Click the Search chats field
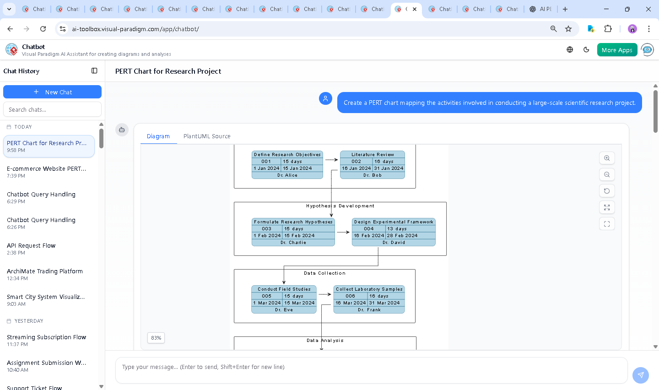This screenshot has width=659, height=390. (52, 109)
